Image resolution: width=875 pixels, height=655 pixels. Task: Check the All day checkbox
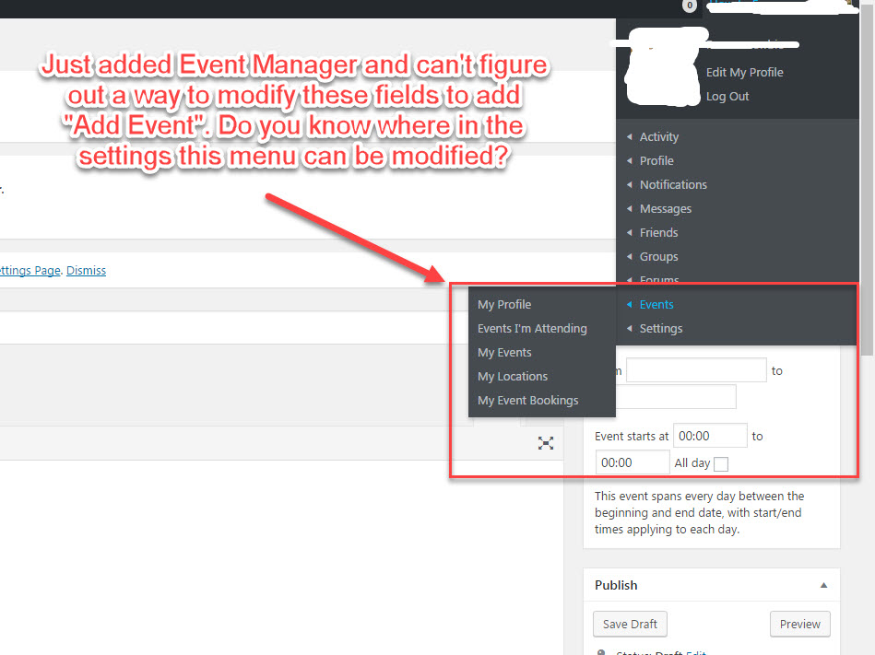click(721, 464)
